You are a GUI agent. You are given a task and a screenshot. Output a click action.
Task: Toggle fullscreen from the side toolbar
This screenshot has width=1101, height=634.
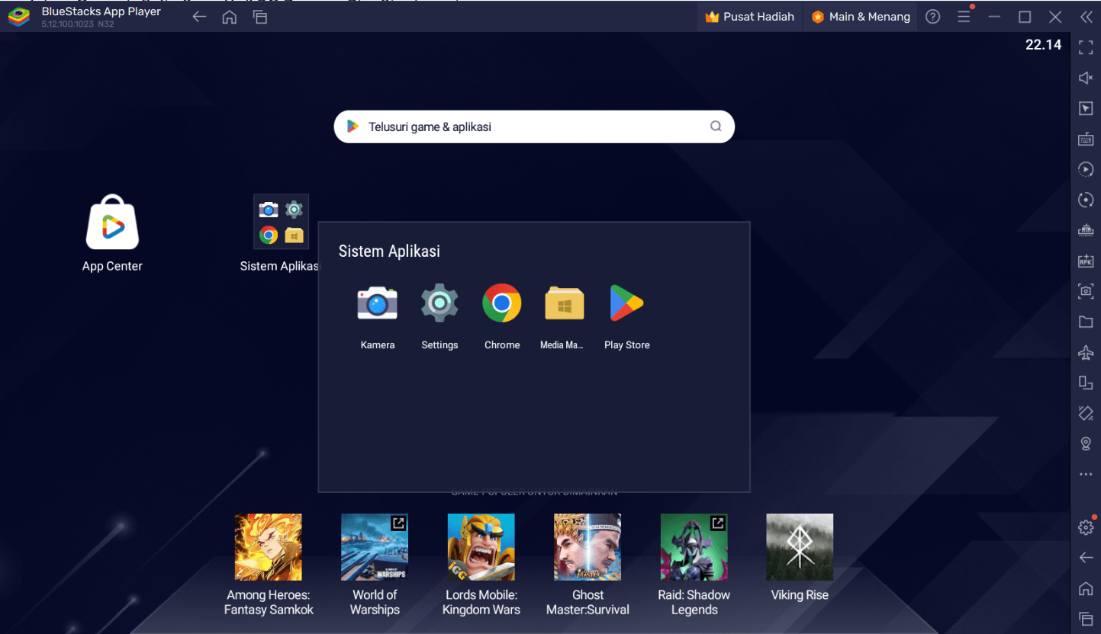pos(1086,48)
